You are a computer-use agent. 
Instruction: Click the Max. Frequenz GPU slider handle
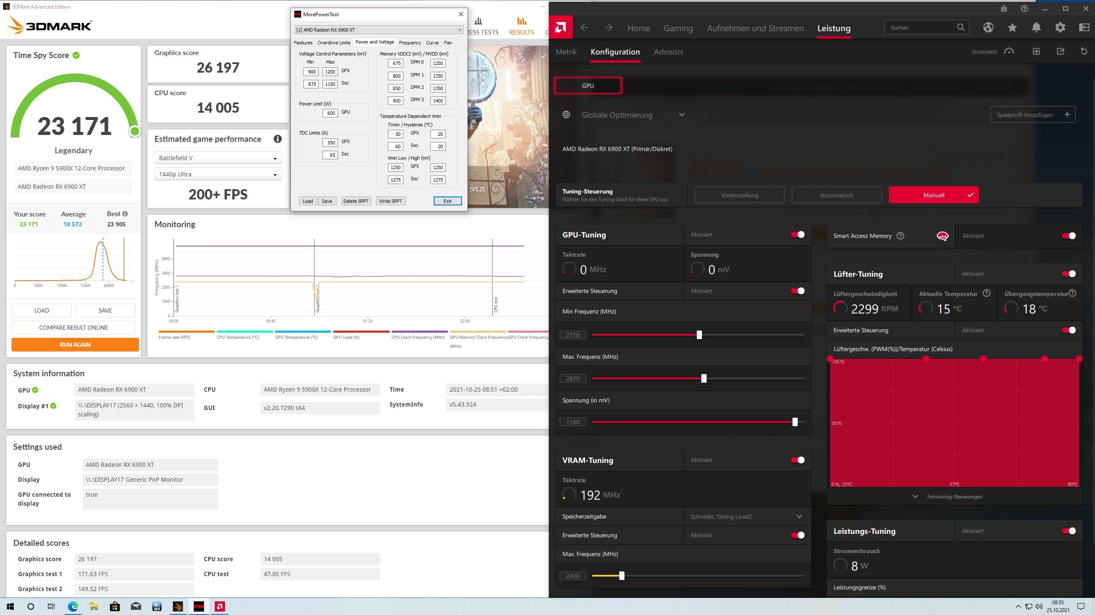704,378
